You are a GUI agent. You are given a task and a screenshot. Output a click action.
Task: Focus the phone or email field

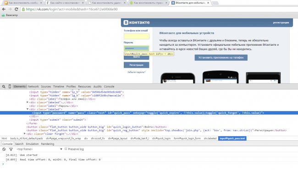(x=137, y=36)
